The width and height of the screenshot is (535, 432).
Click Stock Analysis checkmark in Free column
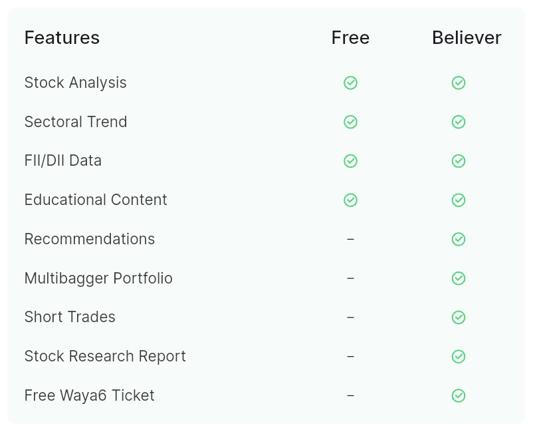coord(350,83)
